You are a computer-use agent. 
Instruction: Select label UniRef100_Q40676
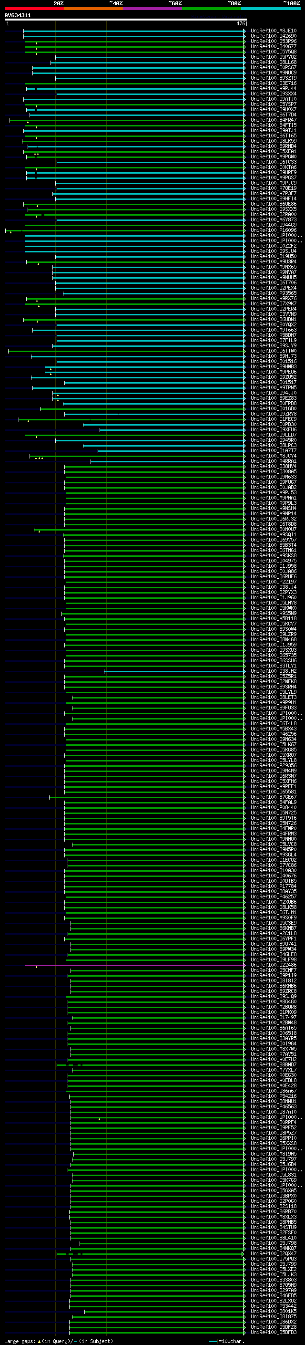coord(274,876)
